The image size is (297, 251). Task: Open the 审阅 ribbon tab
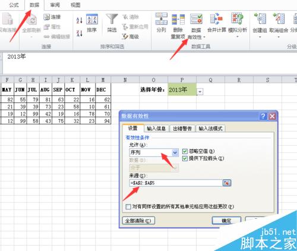pyautogui.click(x=55, y=5)
